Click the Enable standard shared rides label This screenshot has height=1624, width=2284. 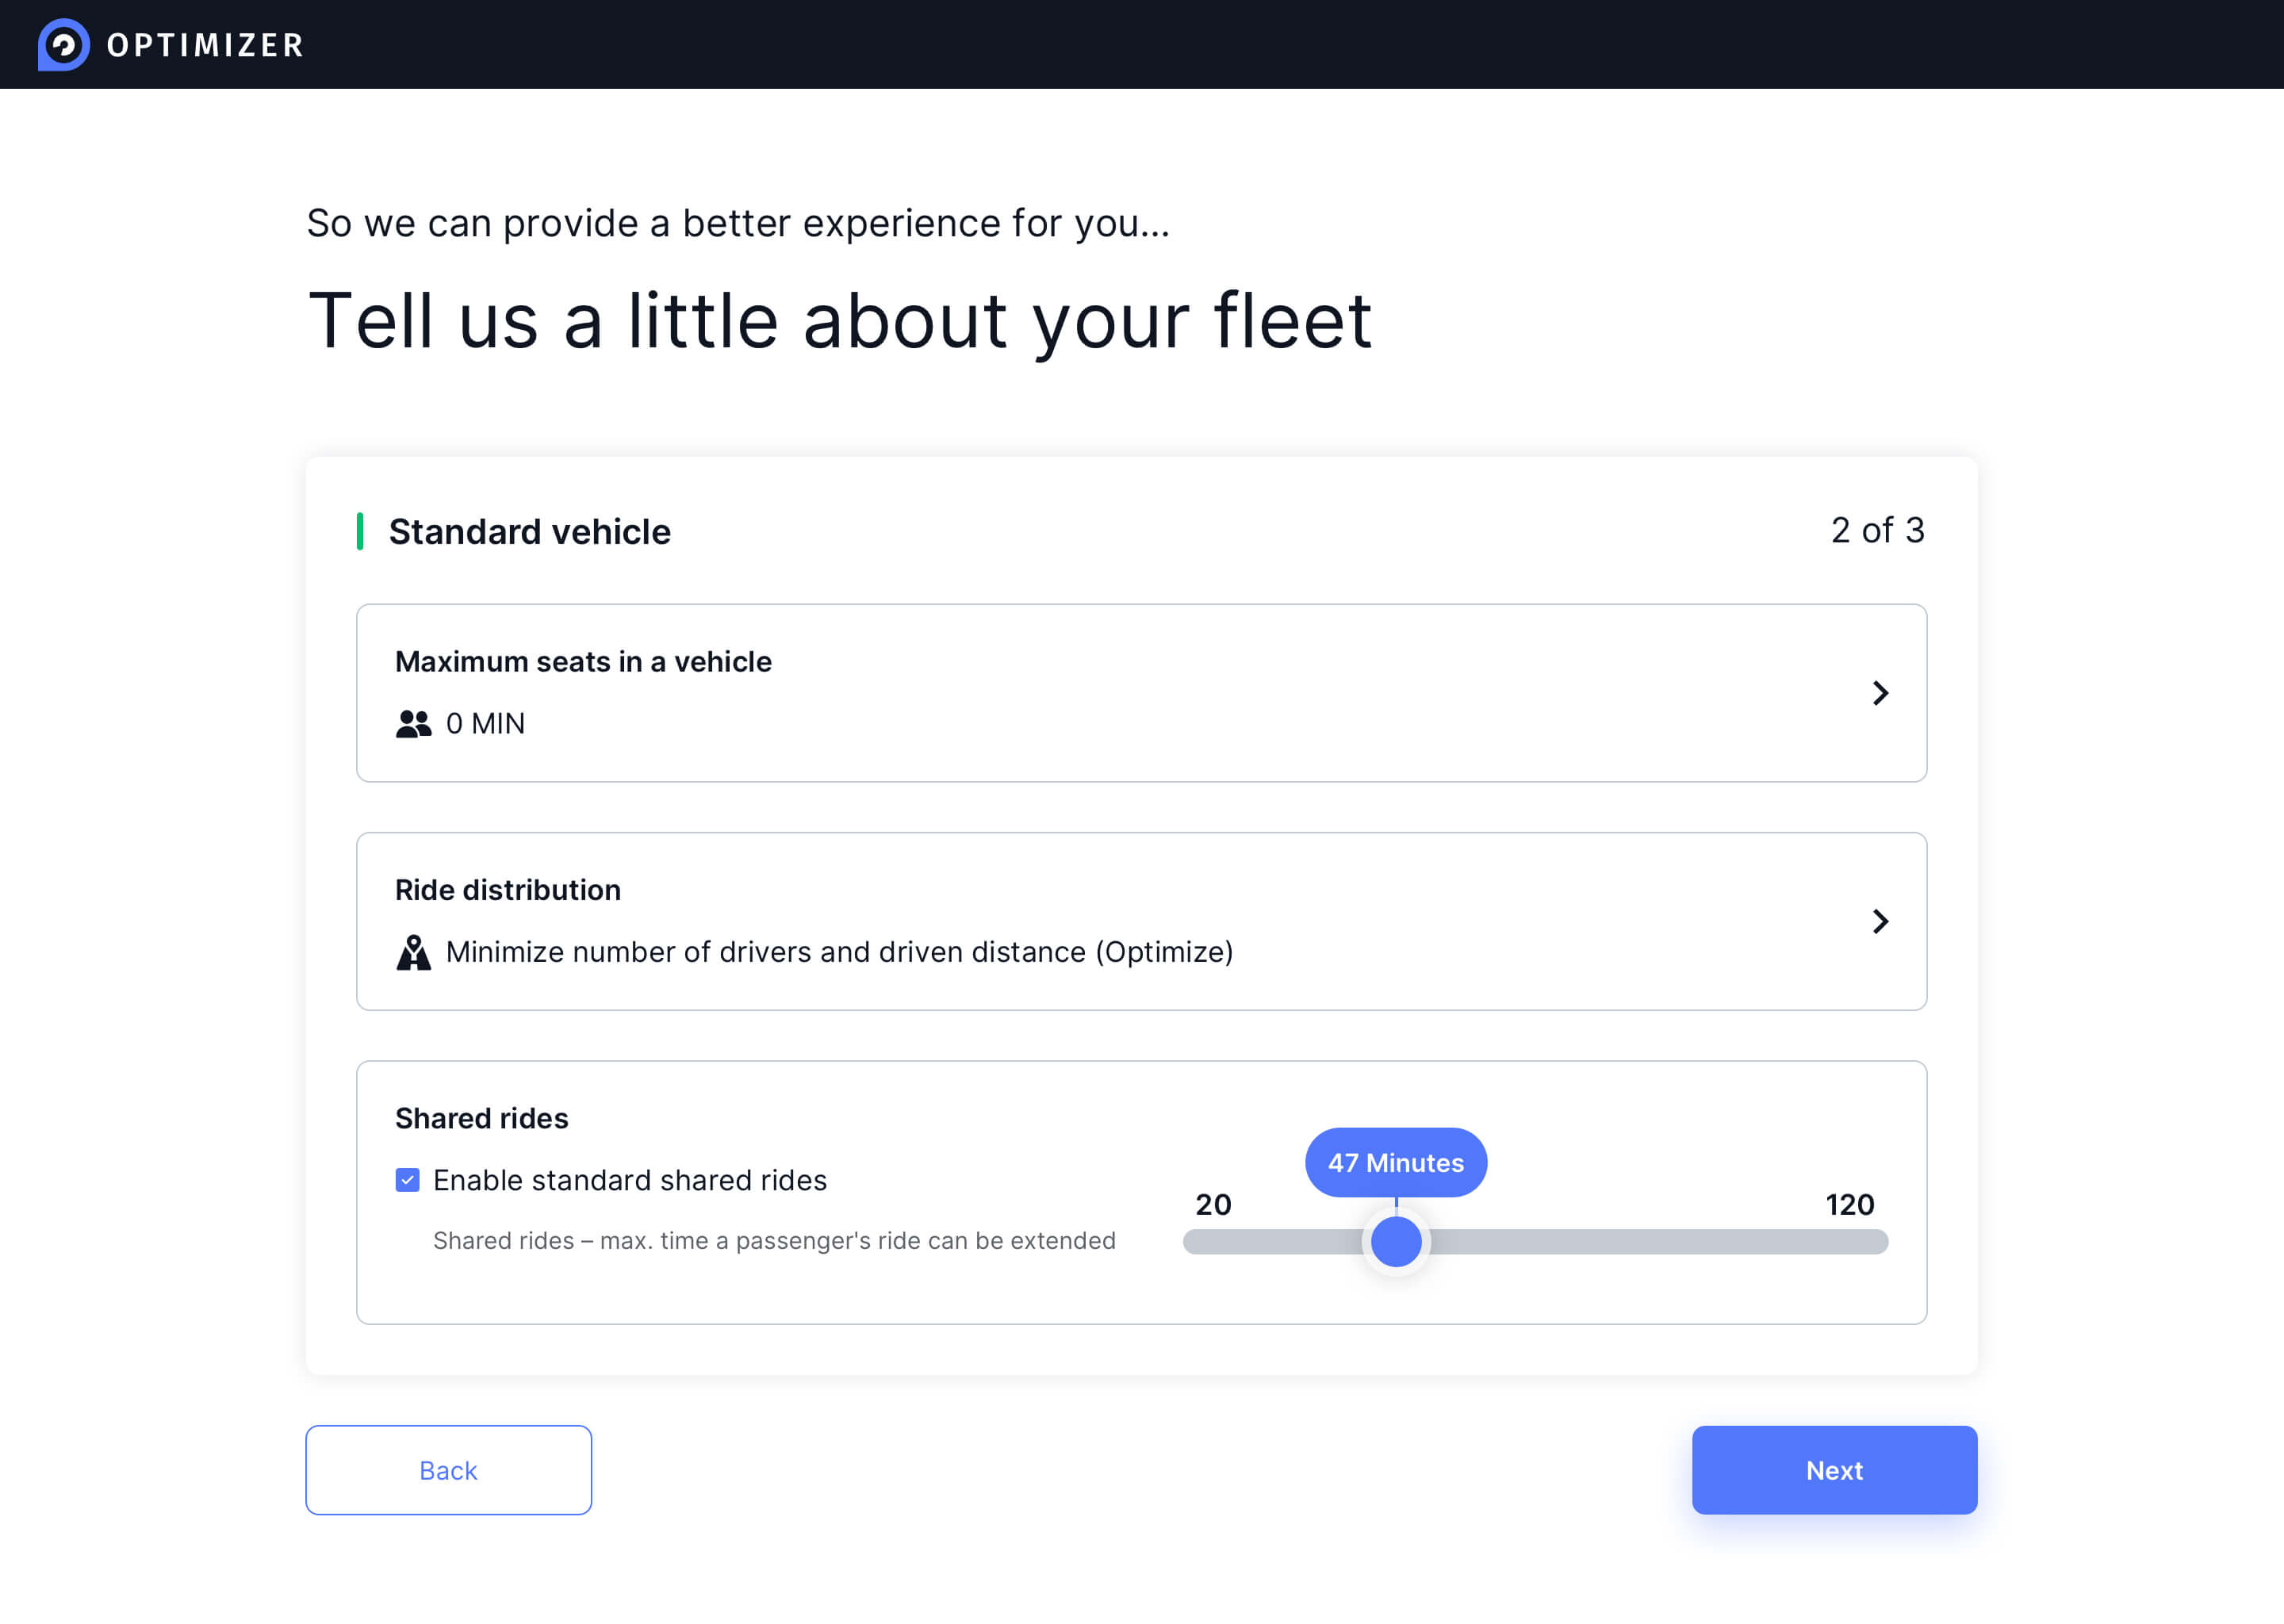629,1180
